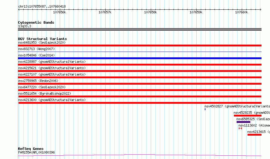Click the 107659k ruler tick label
Viewport: 270px width, 159px height.
196,12
